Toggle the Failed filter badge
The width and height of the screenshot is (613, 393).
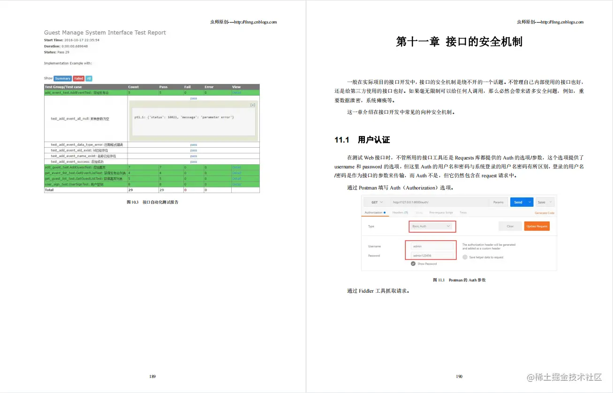tap(79, 78)
